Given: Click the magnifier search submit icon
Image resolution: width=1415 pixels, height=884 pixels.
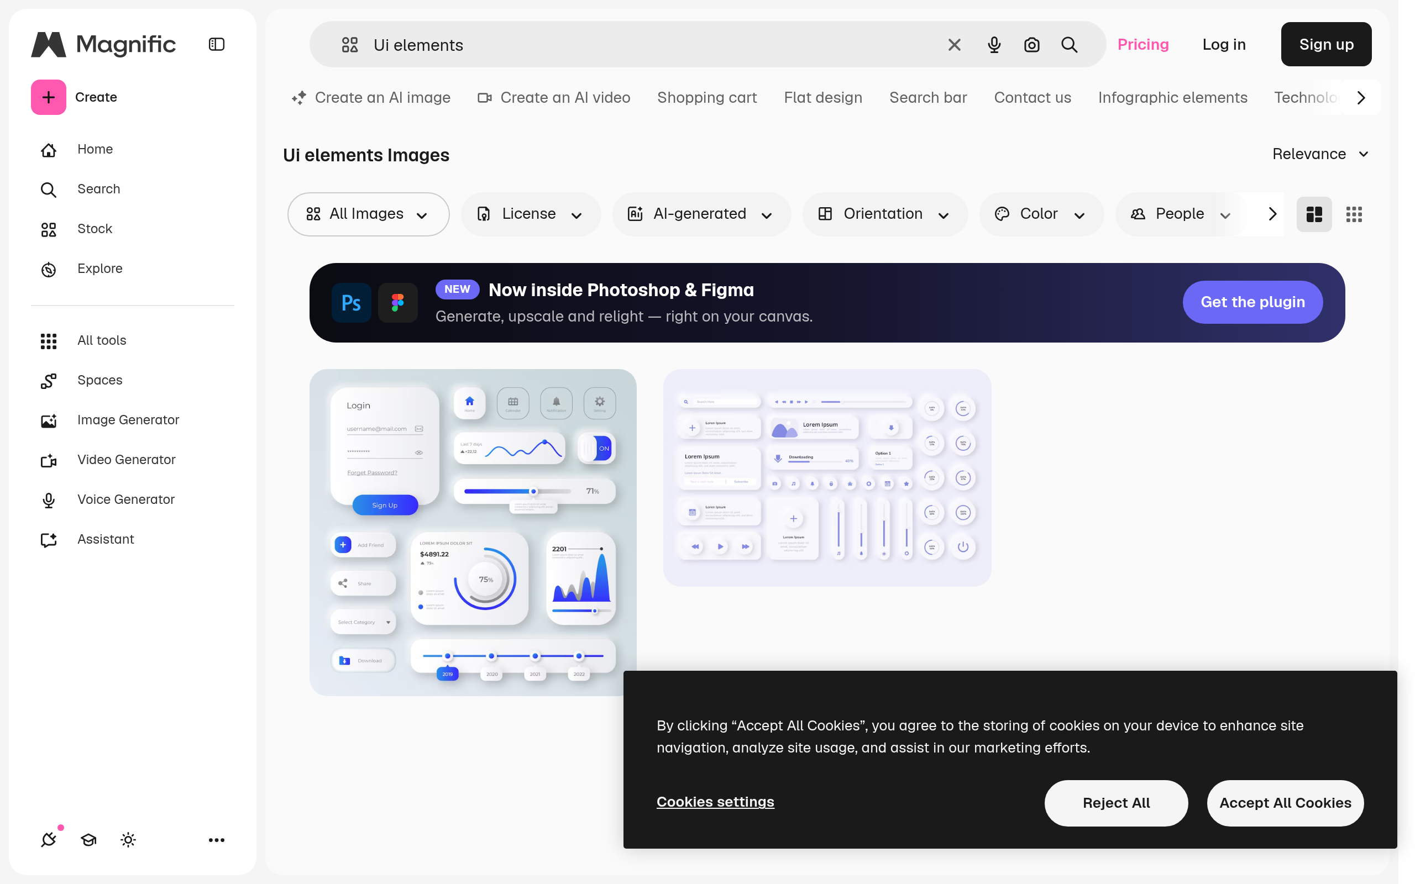Looking at the screenshot, I should click(1070, 44).
